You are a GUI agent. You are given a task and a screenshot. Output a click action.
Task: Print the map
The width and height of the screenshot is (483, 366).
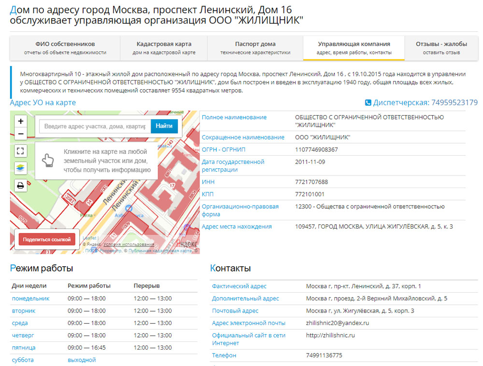point(20,185)
